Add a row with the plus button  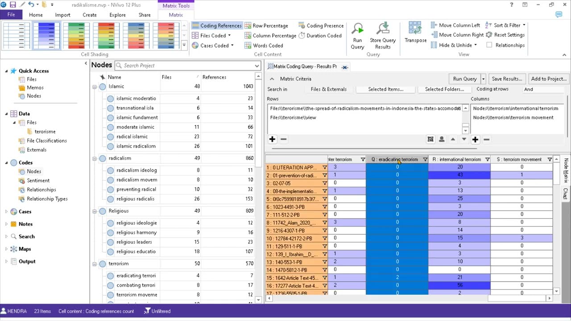click(x=272, y=140)
